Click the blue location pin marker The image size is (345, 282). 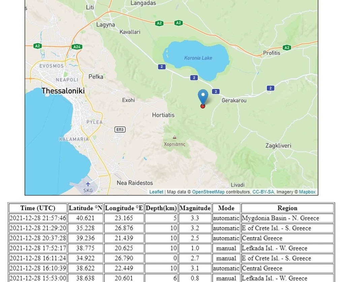203,96
